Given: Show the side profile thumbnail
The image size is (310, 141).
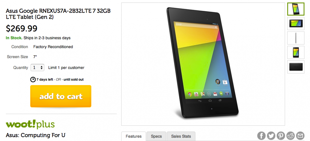Looking at the screenshot, I should click(296, 38).
